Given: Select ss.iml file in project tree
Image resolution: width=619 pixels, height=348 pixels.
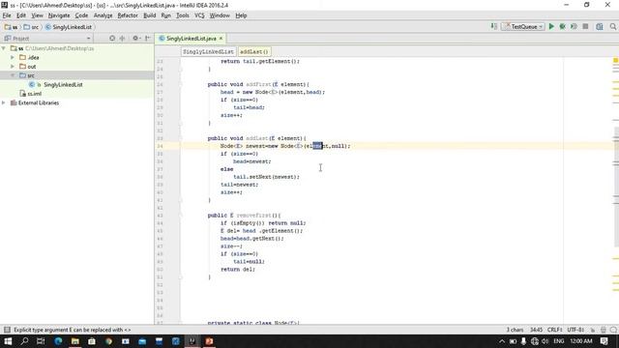Looking at the screenshot, I should [34, 94].
